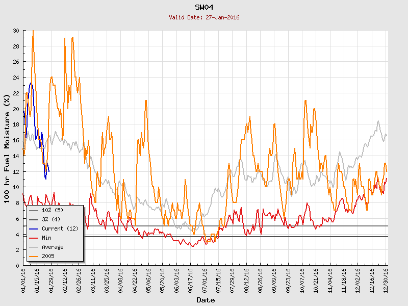Click the blue Current line swatch in legend
Screen dimensions: 408x306
pos(34,228)
